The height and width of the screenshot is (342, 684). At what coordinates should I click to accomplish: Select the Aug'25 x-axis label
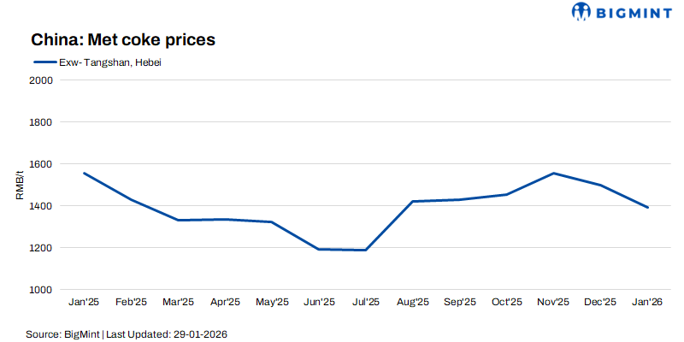pos(413,302)
